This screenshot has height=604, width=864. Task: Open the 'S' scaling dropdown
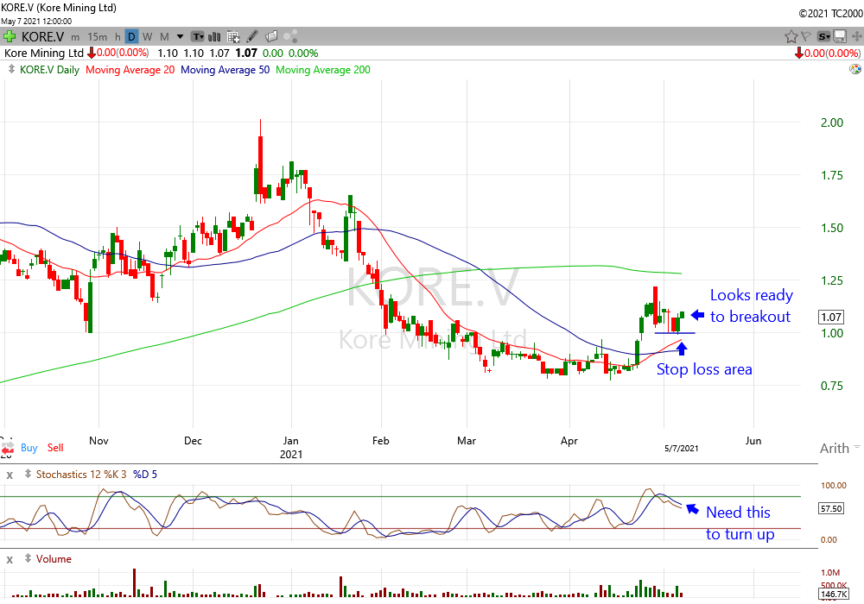[x=823, y=37]
